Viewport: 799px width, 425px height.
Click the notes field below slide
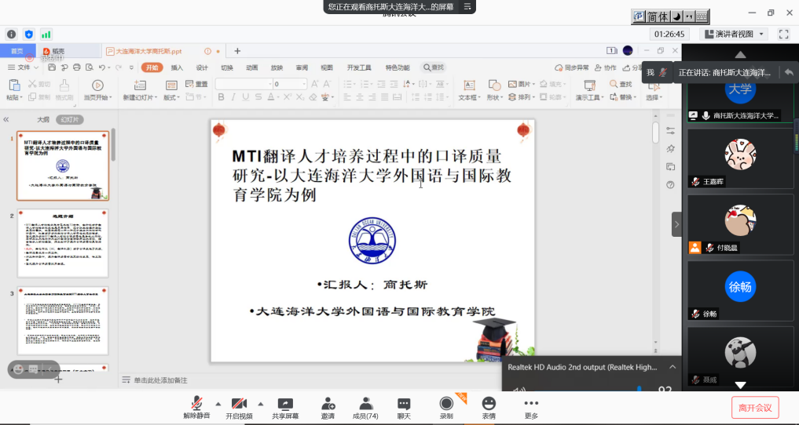coord(160,380)
